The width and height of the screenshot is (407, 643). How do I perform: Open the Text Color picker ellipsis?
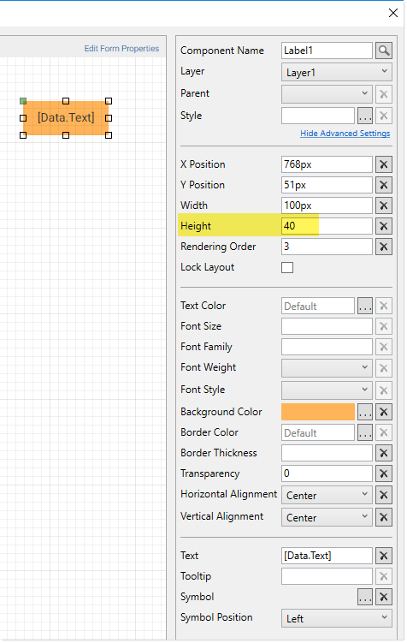point(365,306)
